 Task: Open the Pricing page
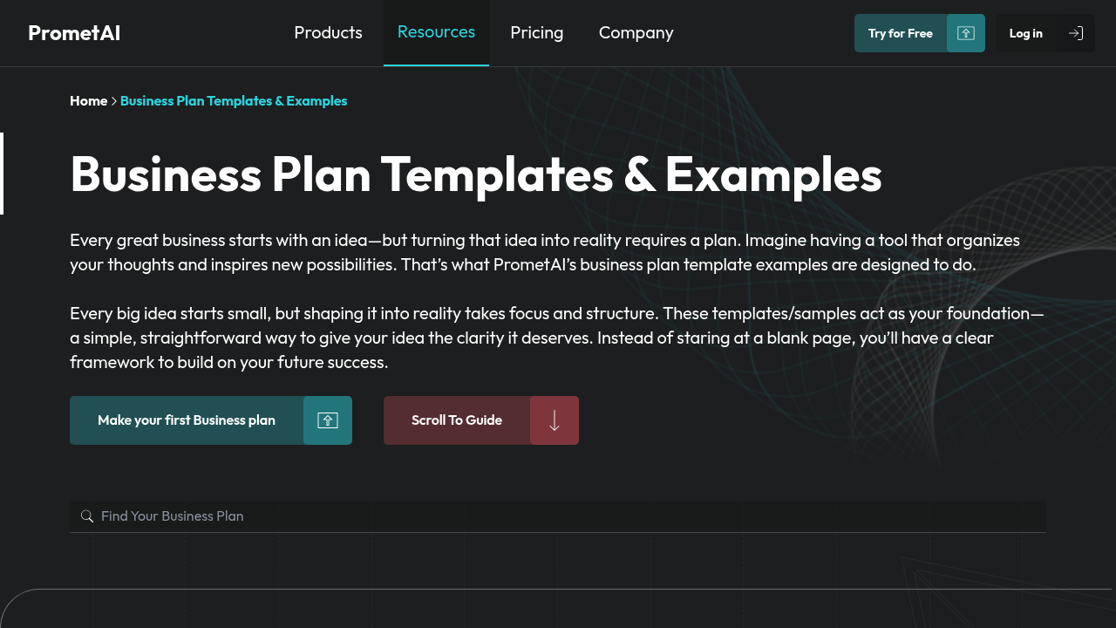point(537,33)
